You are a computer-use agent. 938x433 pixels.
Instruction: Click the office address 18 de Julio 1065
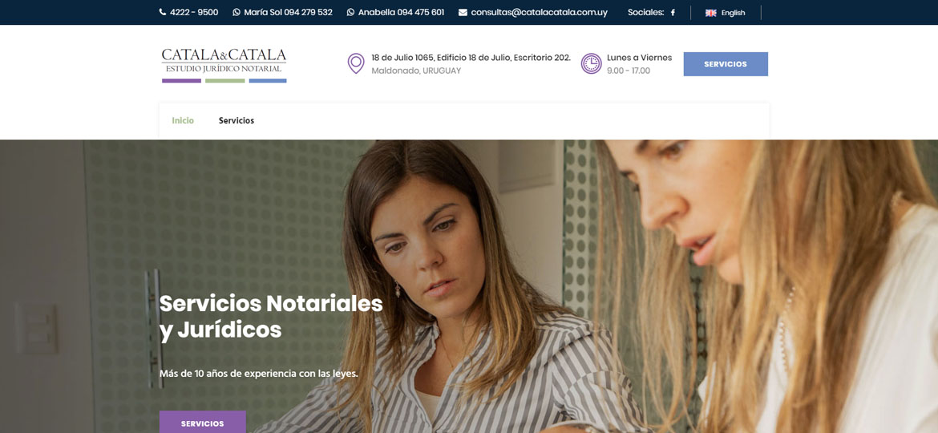click(471, 58)
